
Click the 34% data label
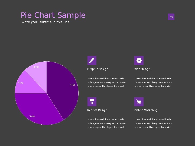tap(32, 117)
